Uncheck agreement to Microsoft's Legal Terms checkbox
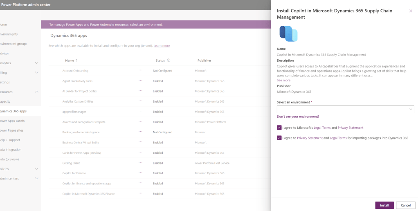 pyautogui.click(x=279, y=128)
